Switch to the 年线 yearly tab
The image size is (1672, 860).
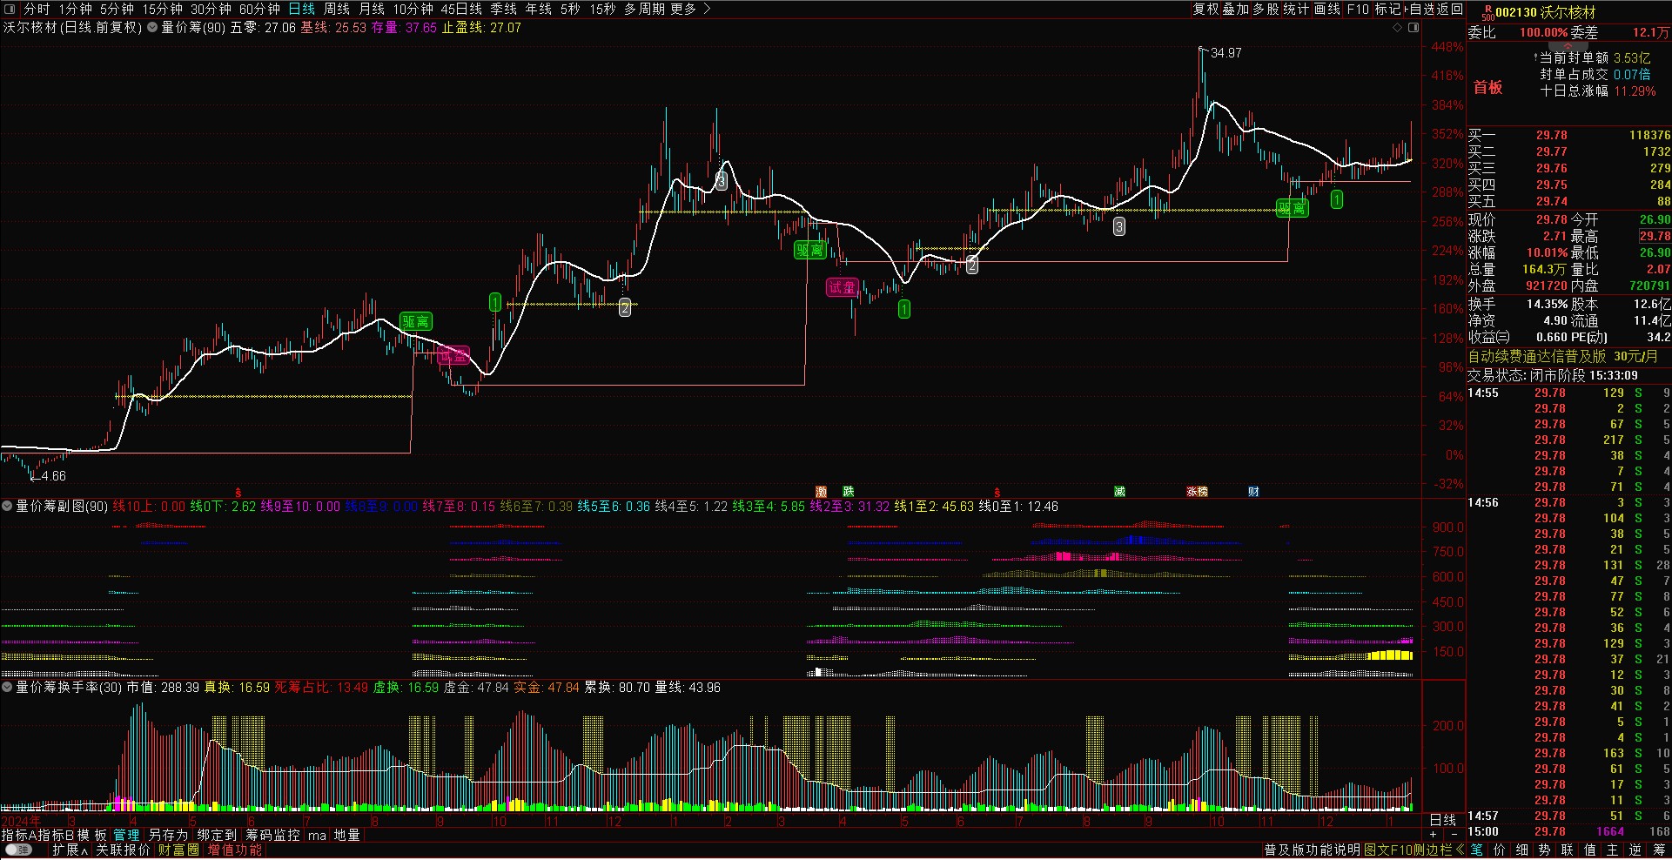point(539,9)
